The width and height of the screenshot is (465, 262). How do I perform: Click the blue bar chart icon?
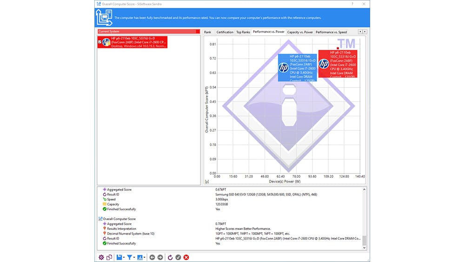139,257
